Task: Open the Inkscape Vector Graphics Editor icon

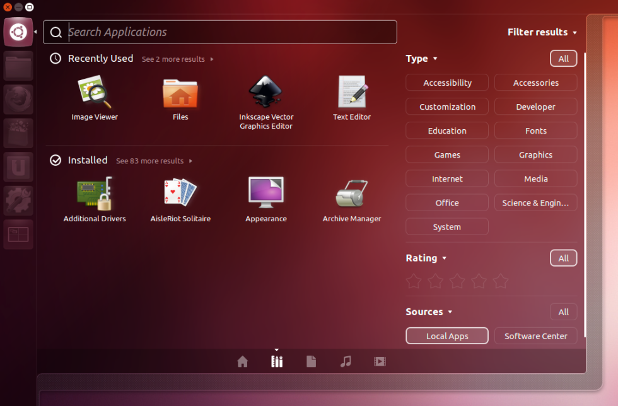Action: (x=265, y=90)
